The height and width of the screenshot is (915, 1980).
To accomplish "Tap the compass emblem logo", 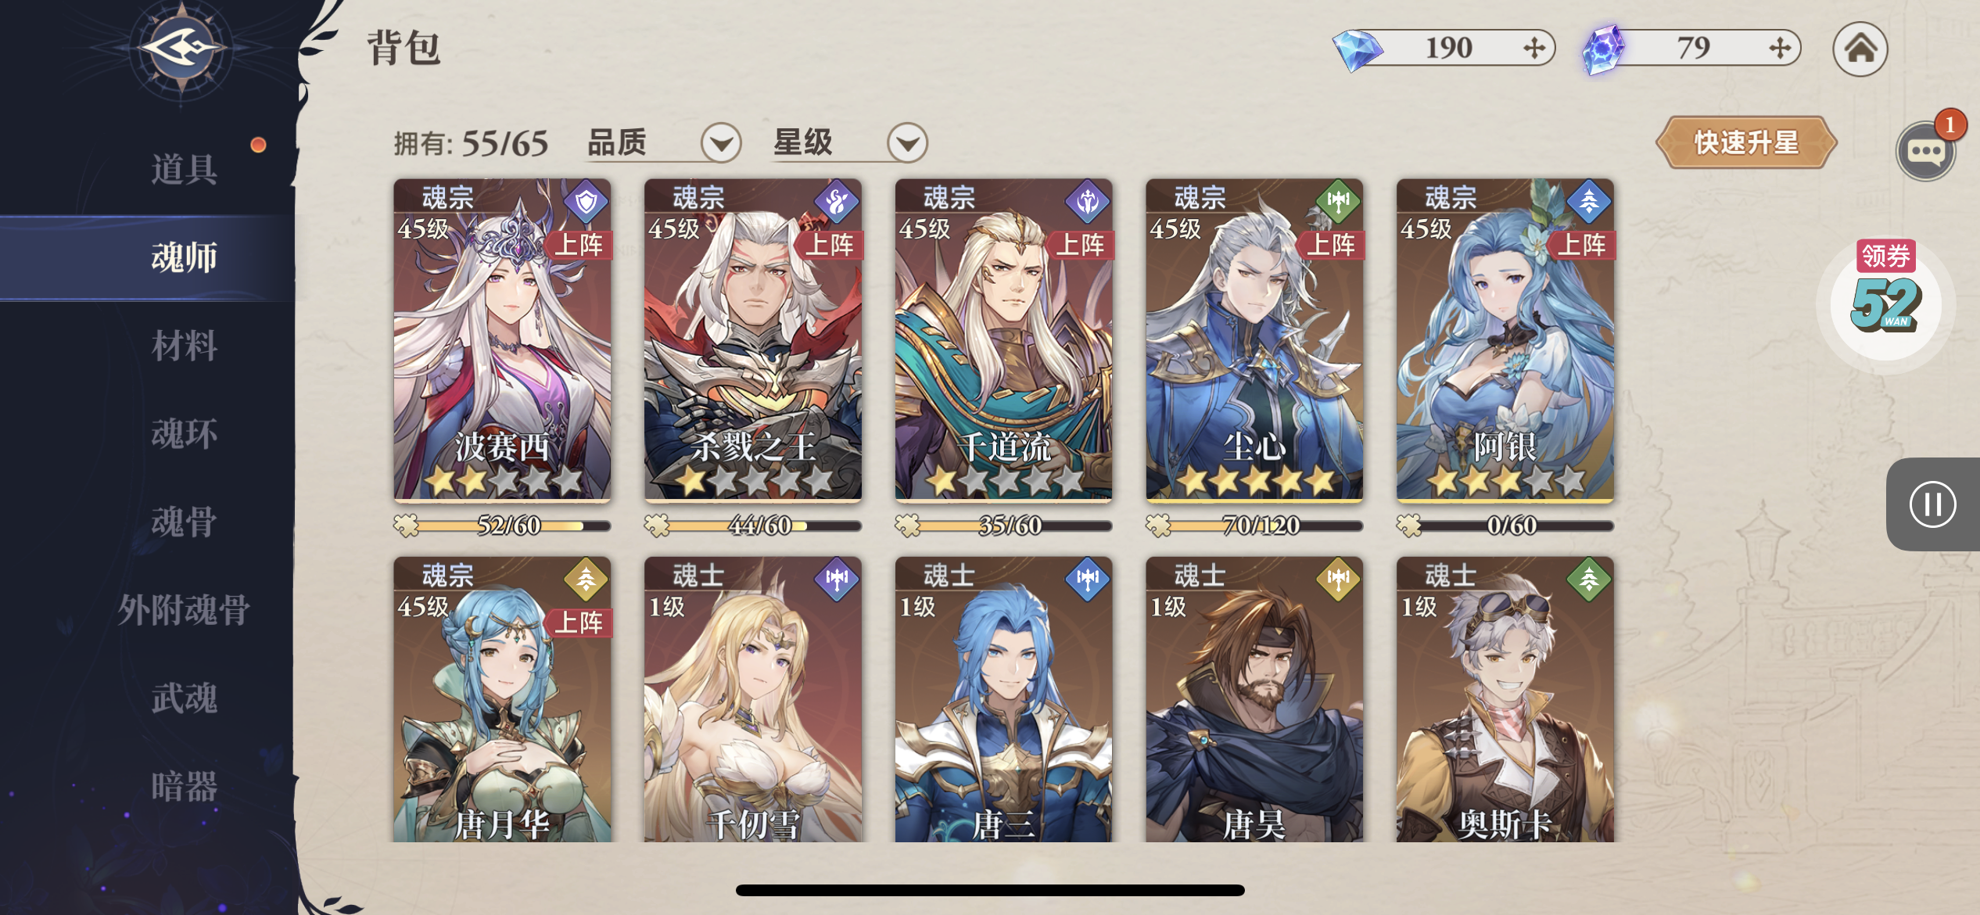I will [x=181, y=48].
